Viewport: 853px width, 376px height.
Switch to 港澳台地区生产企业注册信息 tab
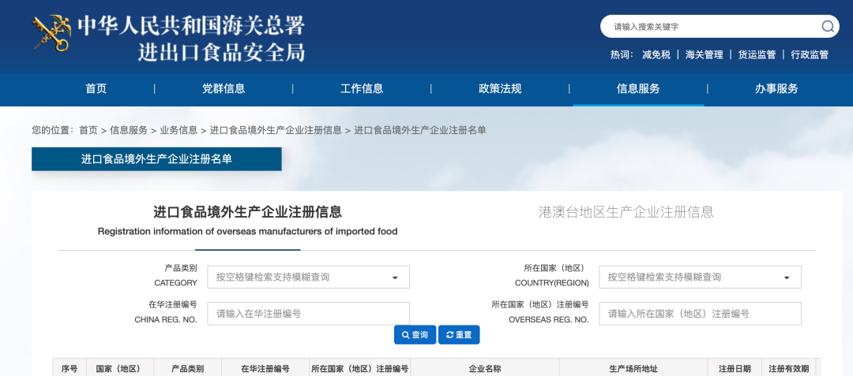626,211
